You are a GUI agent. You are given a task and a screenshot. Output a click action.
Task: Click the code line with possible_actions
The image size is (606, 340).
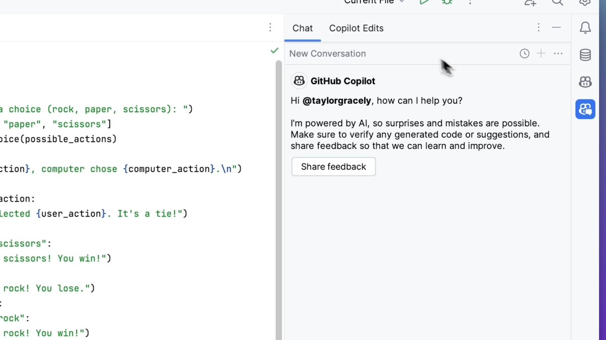click(x=58, y=139)
